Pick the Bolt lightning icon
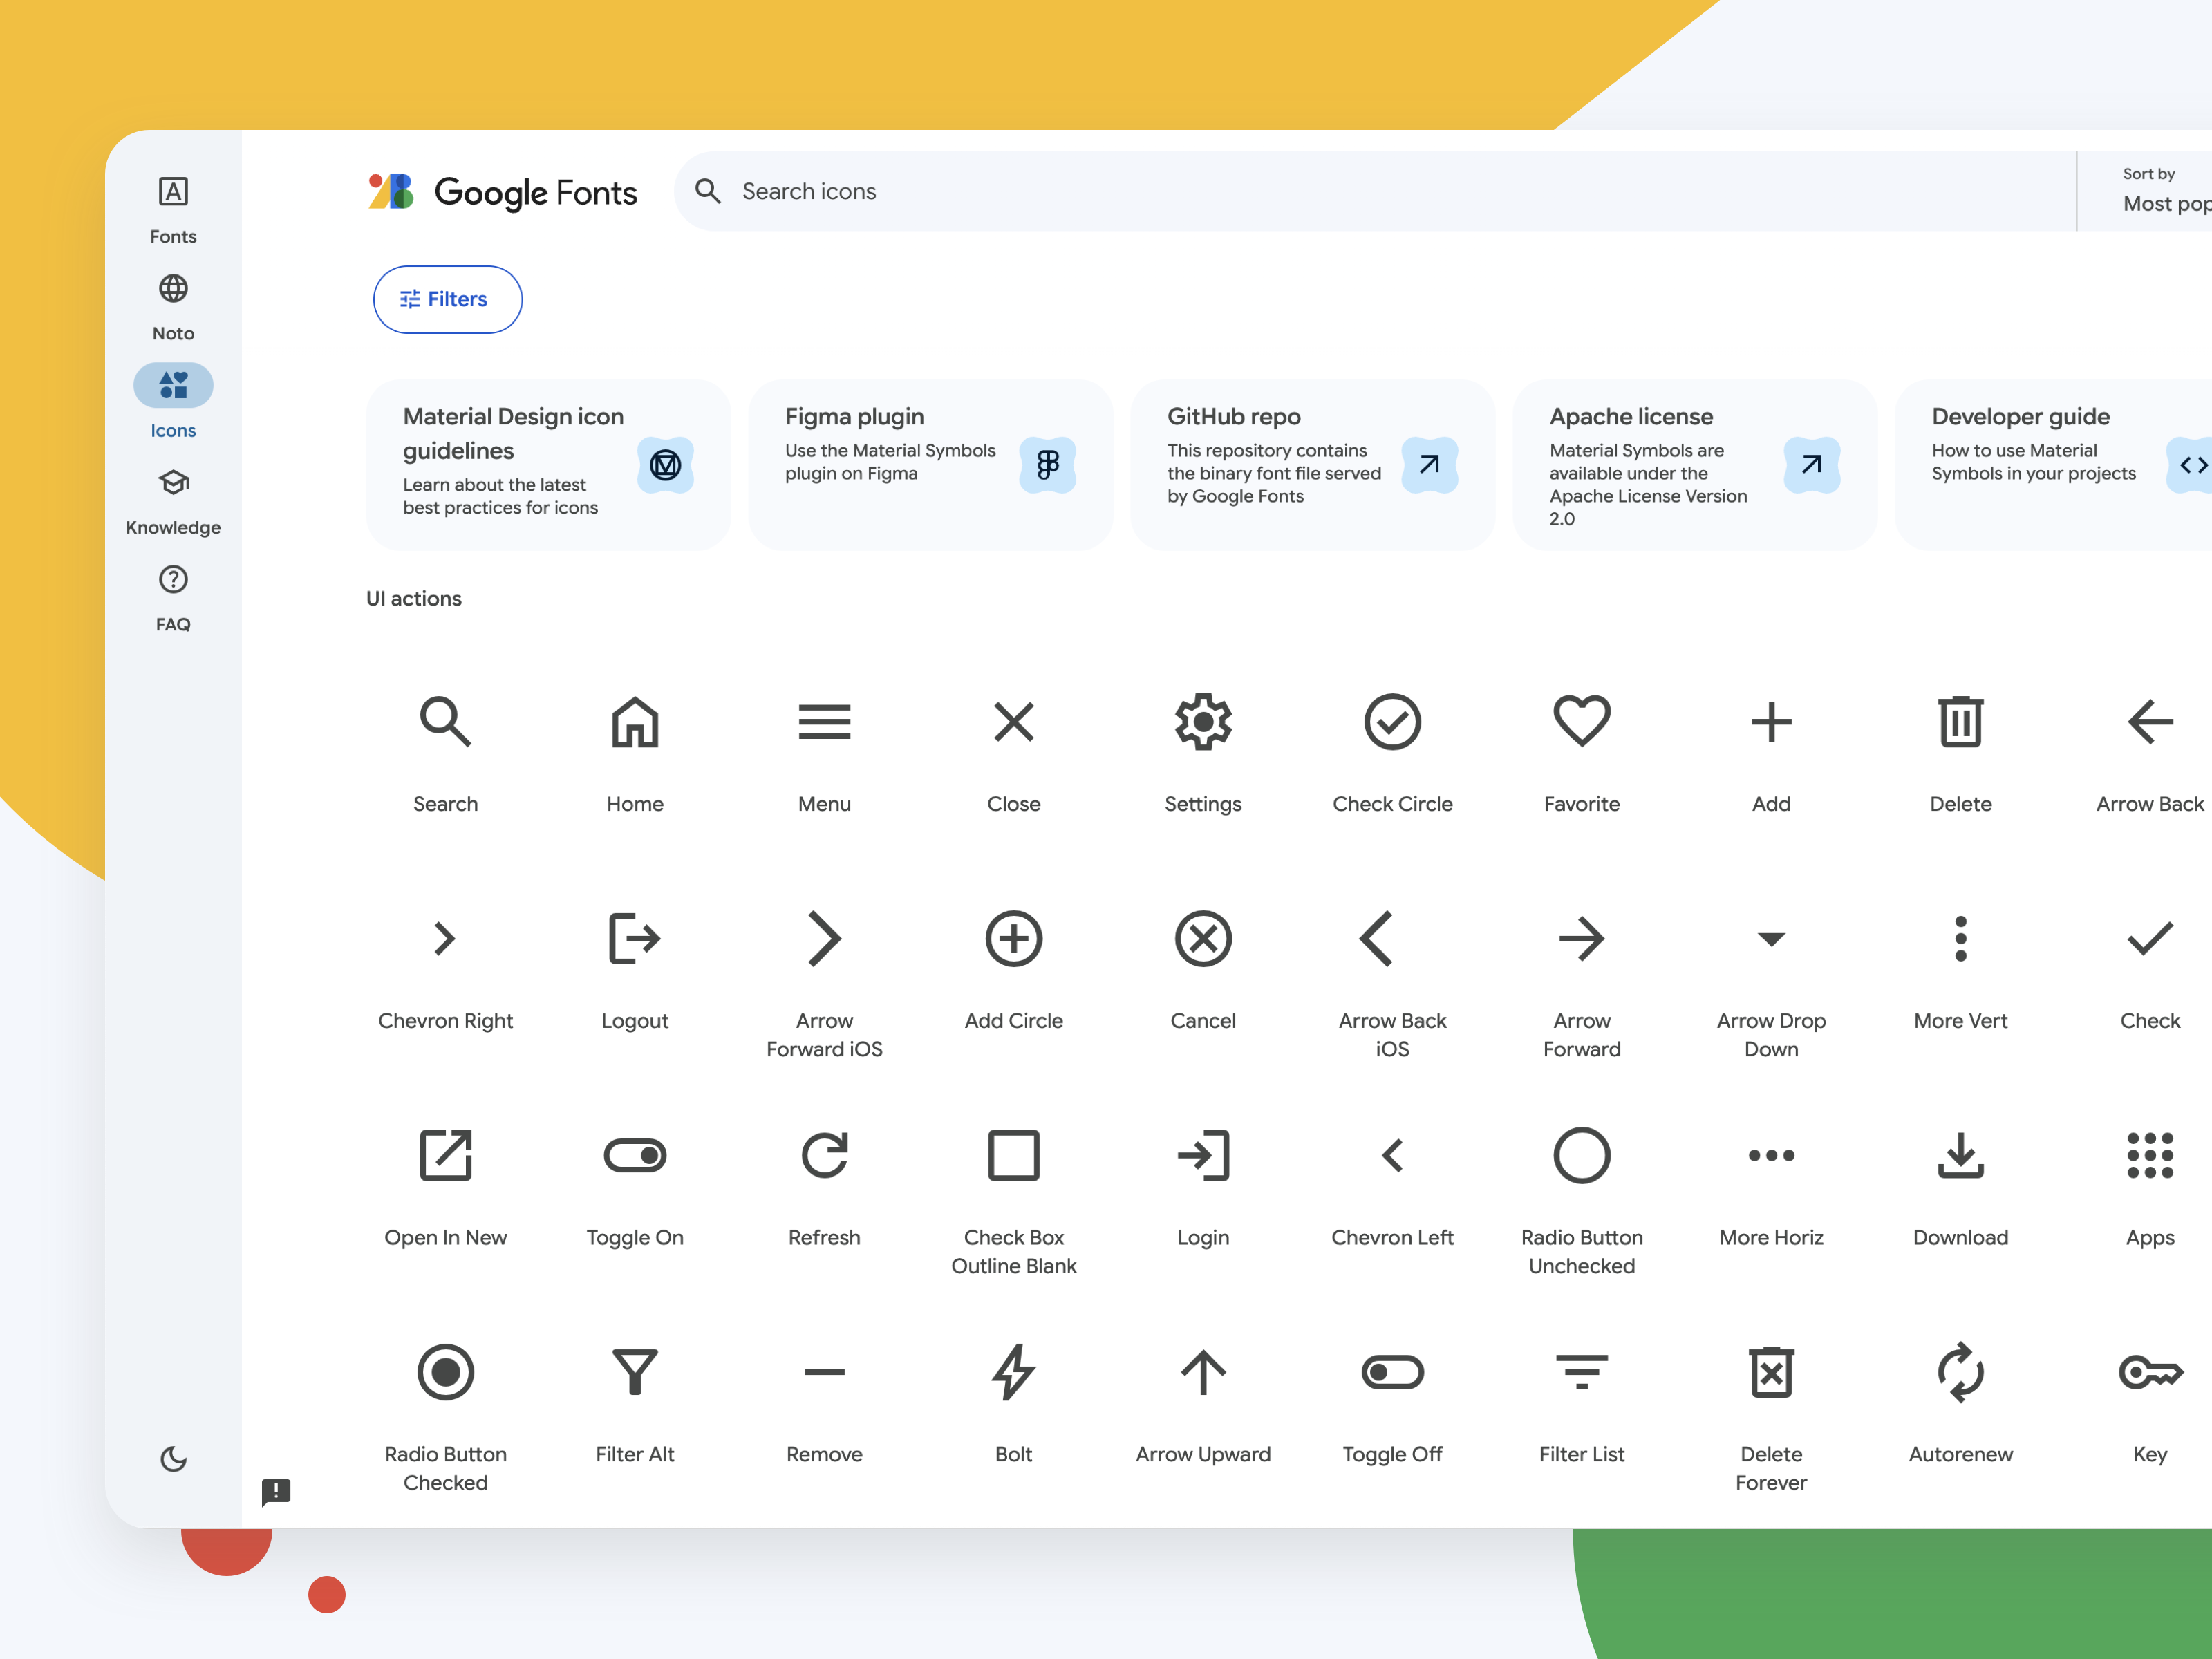The width and height of the screenshot is (2212, 1659). [1013, 1372]
